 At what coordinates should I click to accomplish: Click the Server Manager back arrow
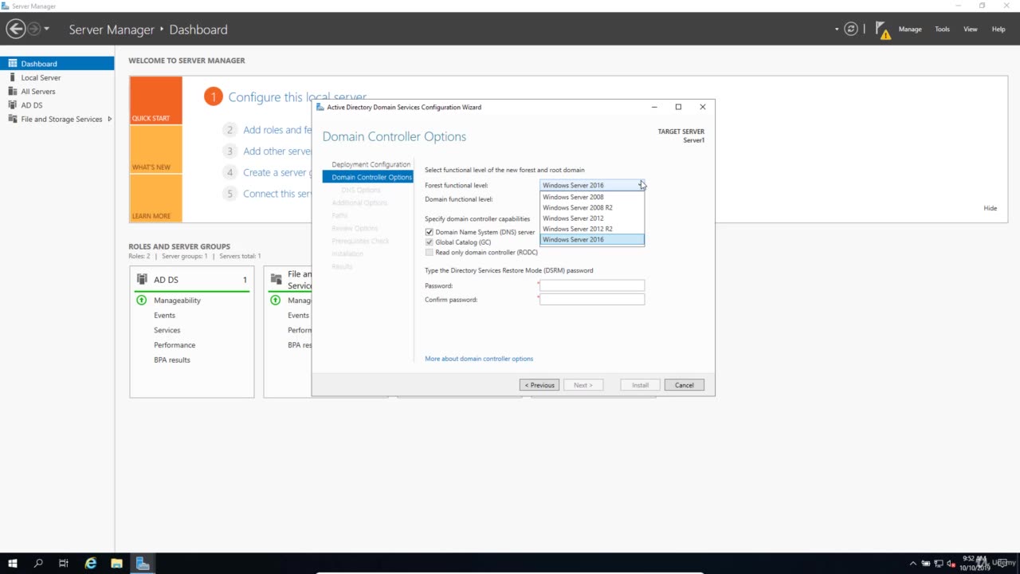pyautogui.click(x=15, y=29)
